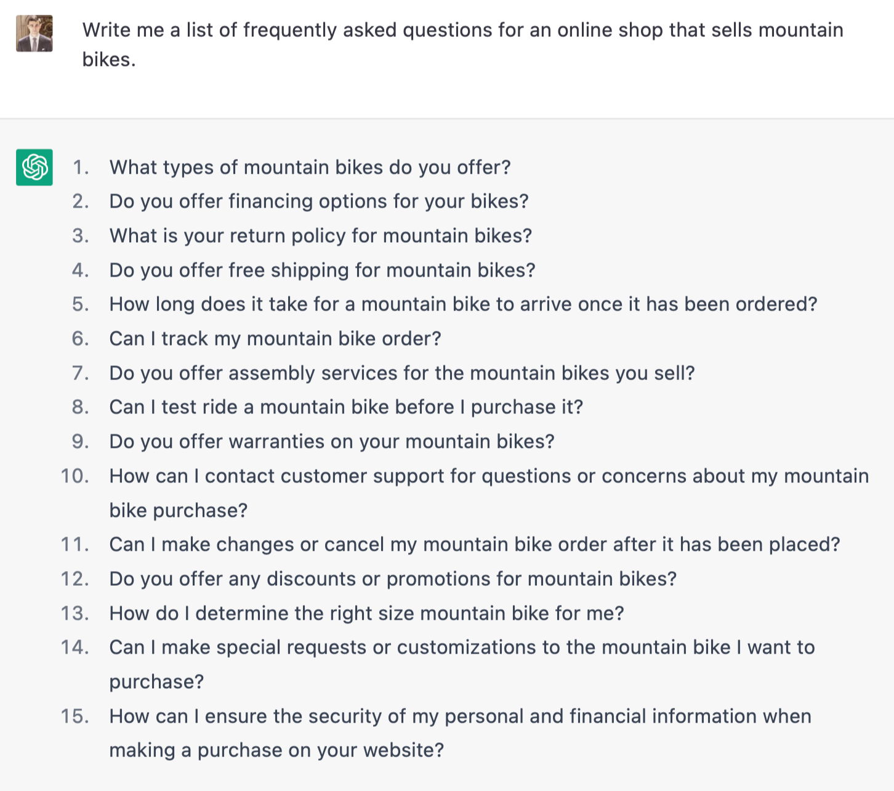
Task: Click the change or cancel order question
Action: click(x=474, y=545)
